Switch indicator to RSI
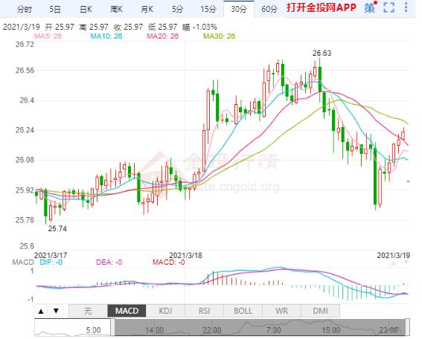 (204, 311)
